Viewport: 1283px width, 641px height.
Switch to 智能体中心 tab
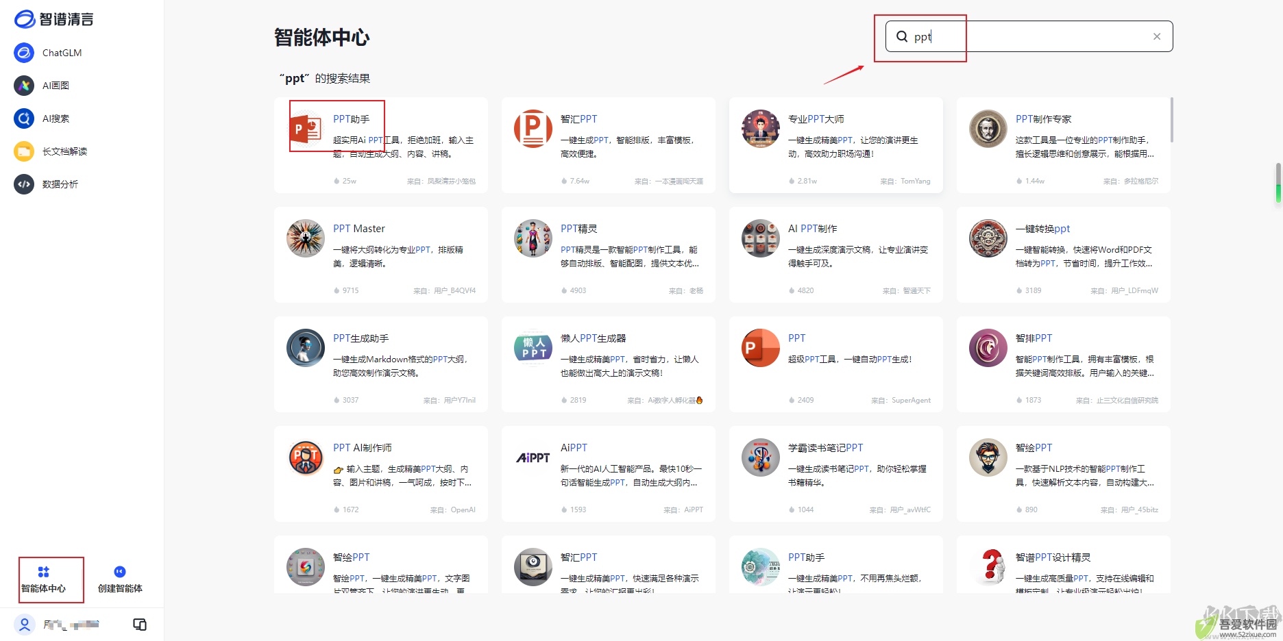coord(43,579)
